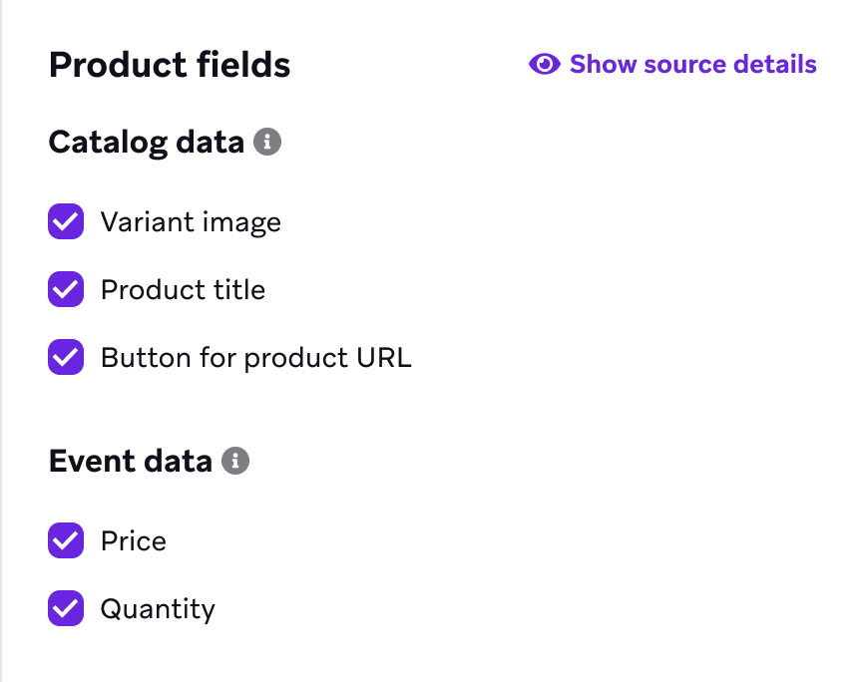Select the Product title label text
The image size is (866, 682).
183,290
